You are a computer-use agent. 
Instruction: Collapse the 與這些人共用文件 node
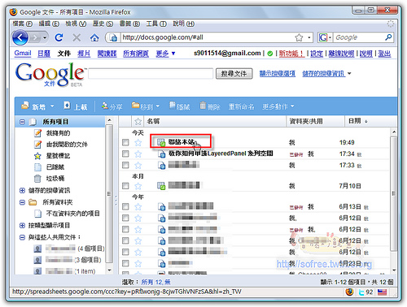tap(22, 237)
